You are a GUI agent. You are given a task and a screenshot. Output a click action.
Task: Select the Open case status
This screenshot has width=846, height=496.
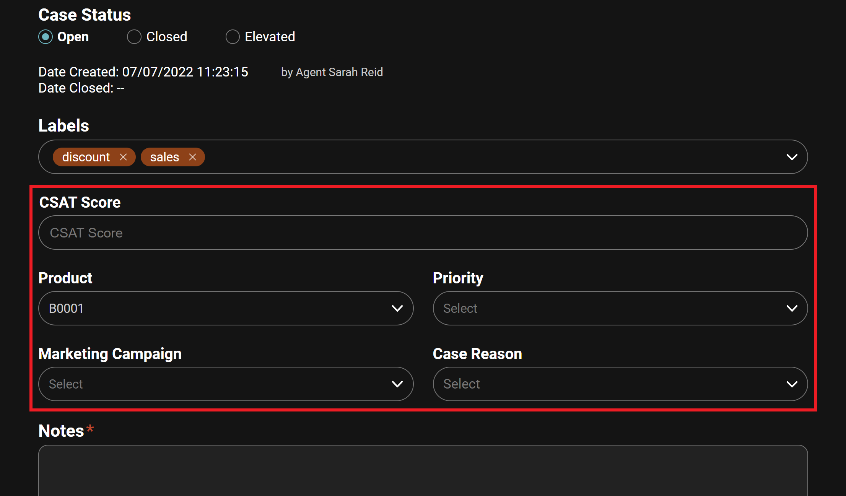[x=46, y=37]
